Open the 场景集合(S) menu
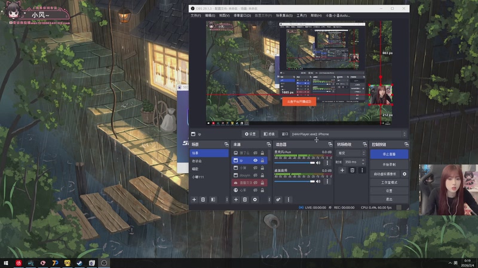The height and width of the screenshot is (268, 478). [284, 15]
